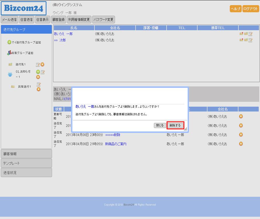Expand the テンプレート sidebar section
Screen dimensions: 260x219
pyautogui.click(x=26, y=163)
